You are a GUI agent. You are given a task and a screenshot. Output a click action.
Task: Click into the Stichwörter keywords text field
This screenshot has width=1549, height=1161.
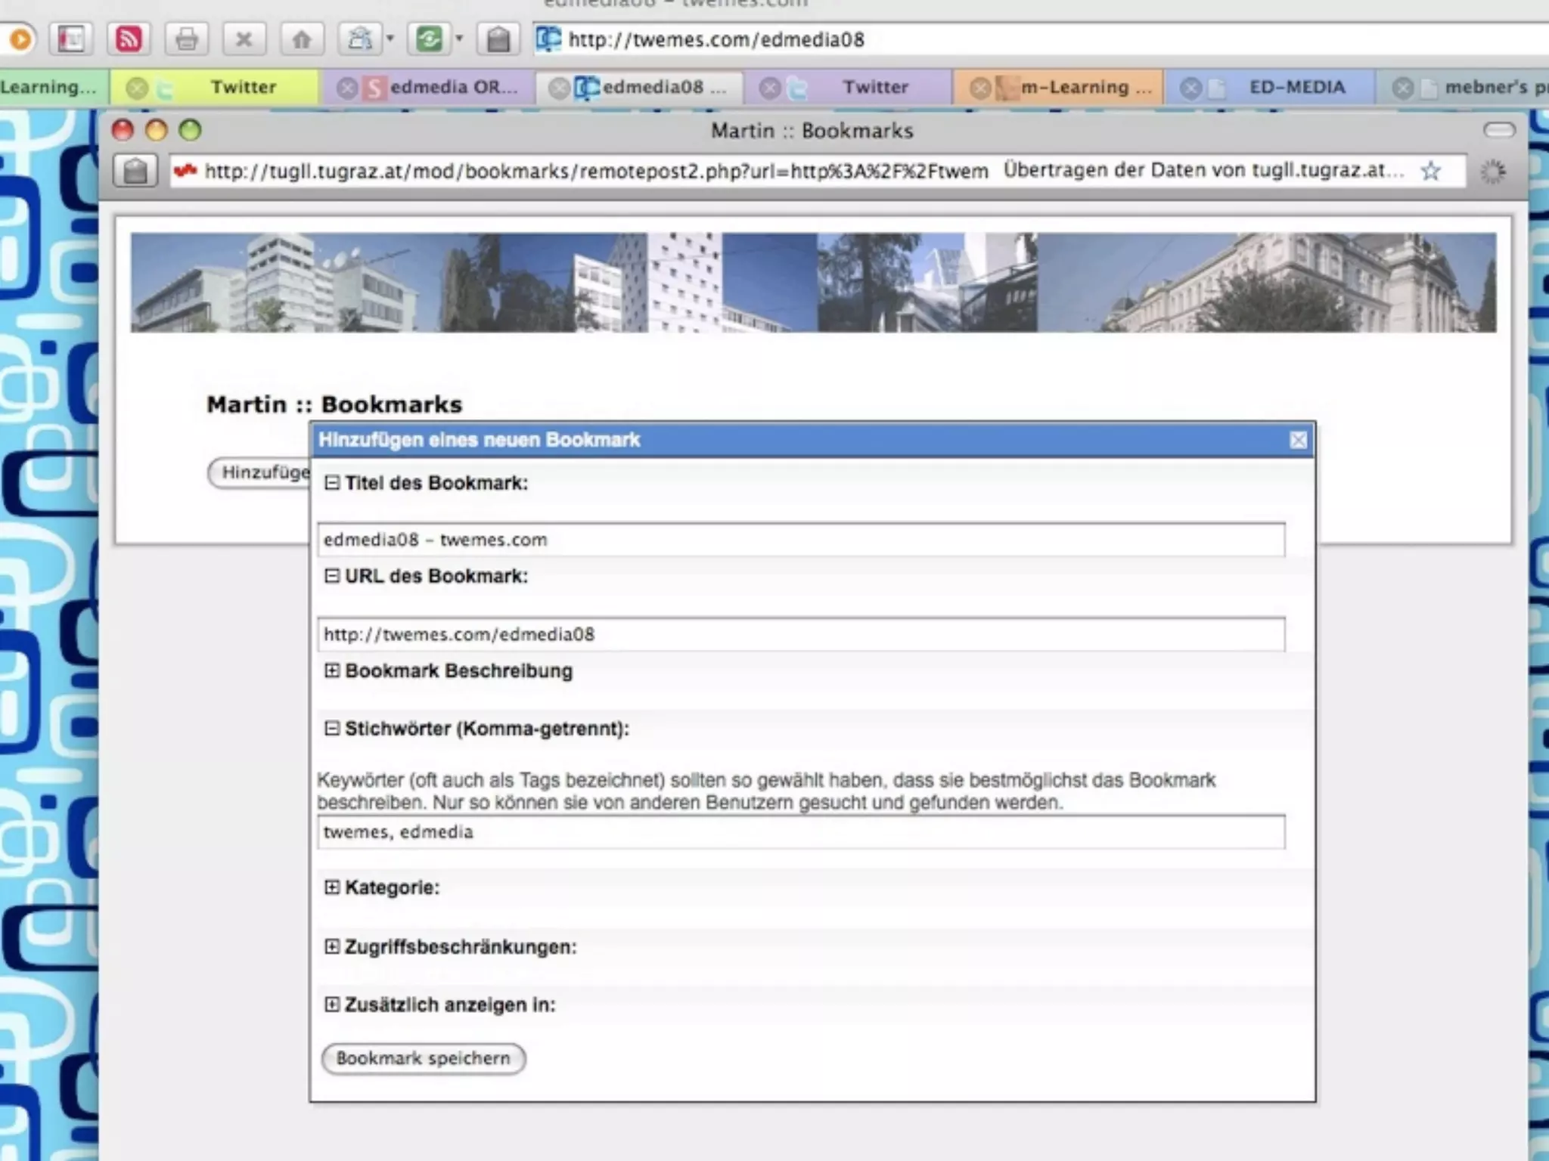(800, 832)
